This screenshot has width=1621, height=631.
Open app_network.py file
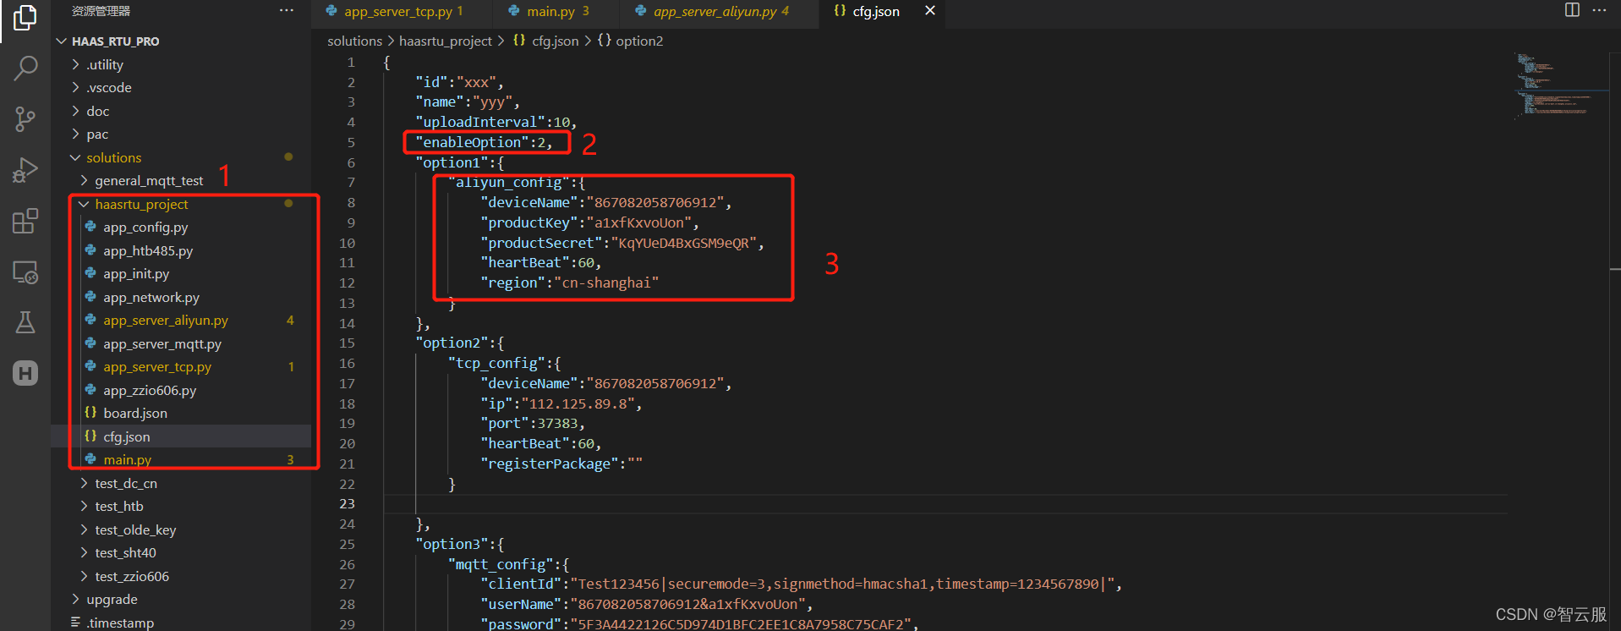coord(151,297)
